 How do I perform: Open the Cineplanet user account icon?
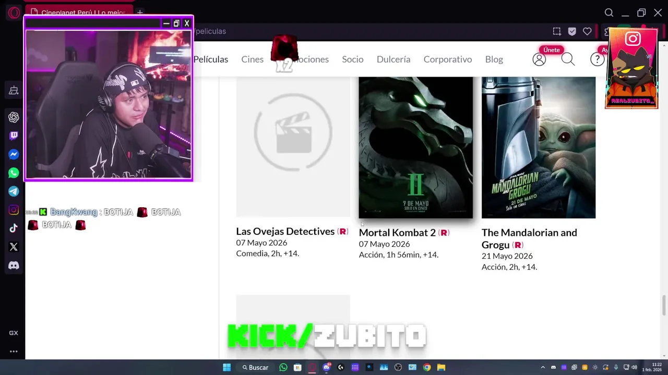[x=539, y=59]
